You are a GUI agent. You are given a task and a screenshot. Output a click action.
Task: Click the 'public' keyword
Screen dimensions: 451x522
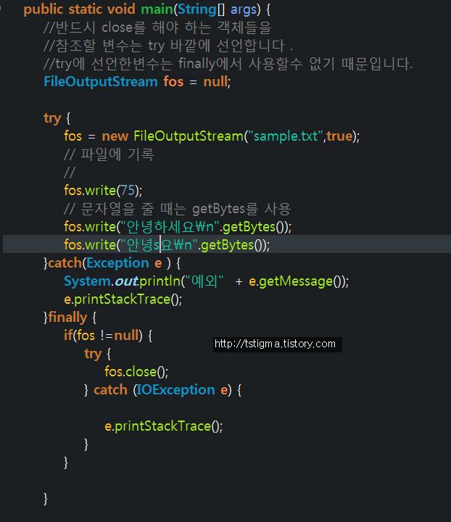(x=43, y=9)
